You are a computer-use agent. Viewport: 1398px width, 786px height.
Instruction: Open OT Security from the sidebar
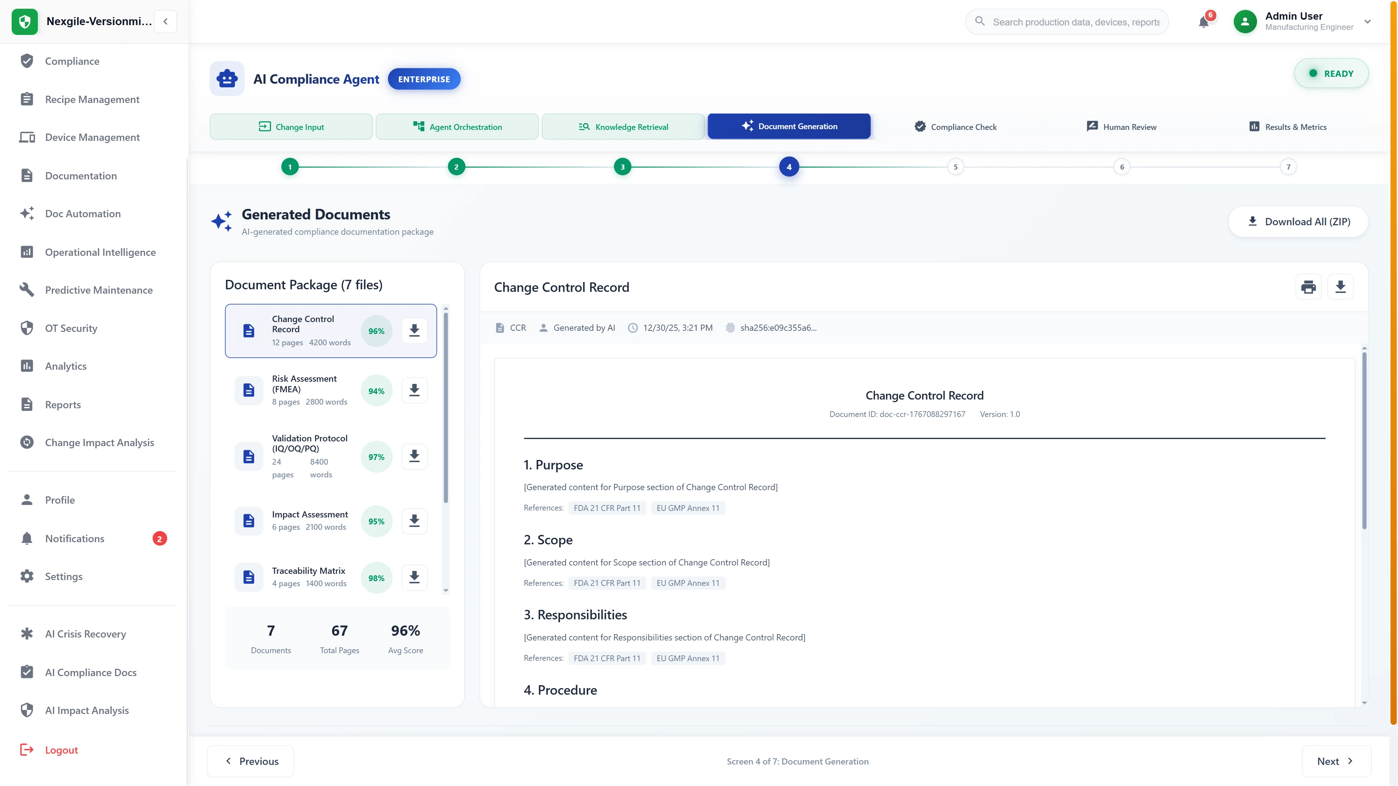point(71,328)
